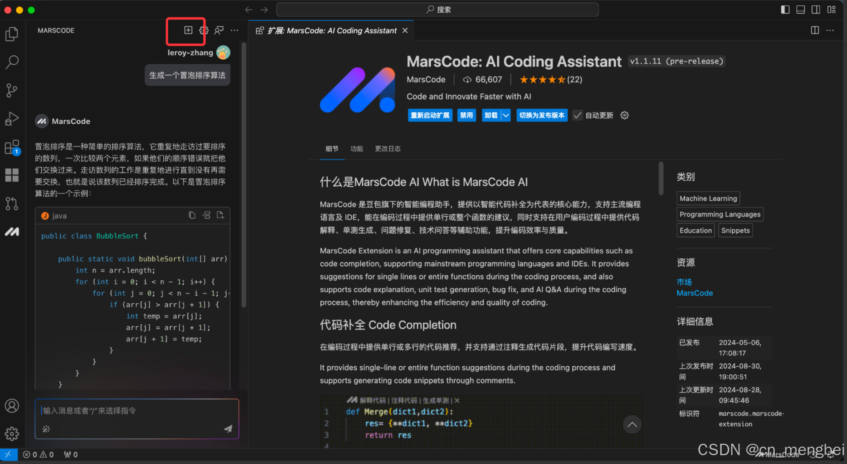Toggle the primary side bar layout
Screen dimensions: 847x464
tap(785, 10)
